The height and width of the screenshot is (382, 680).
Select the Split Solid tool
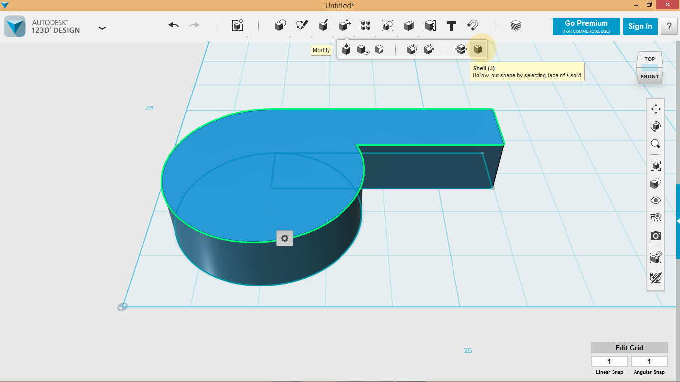point(461,49)
